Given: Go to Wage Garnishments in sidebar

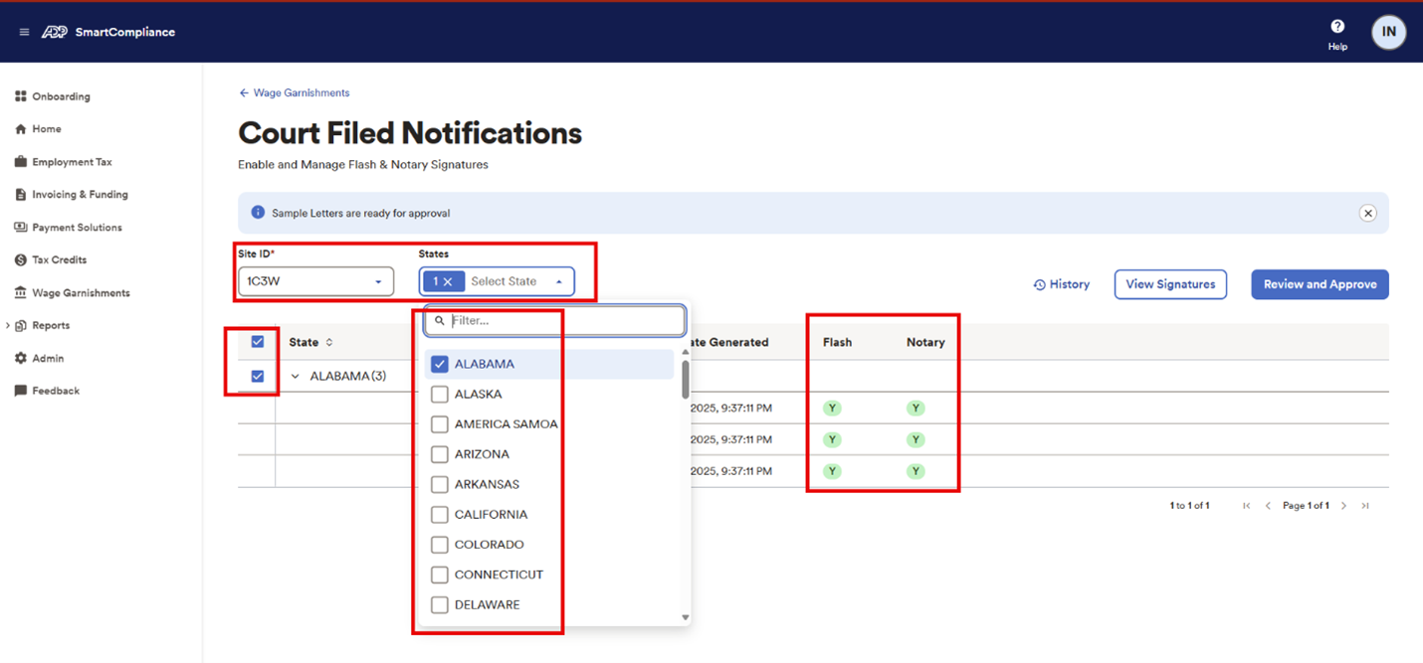Looking at the screenshot, I should coord(81,293).
